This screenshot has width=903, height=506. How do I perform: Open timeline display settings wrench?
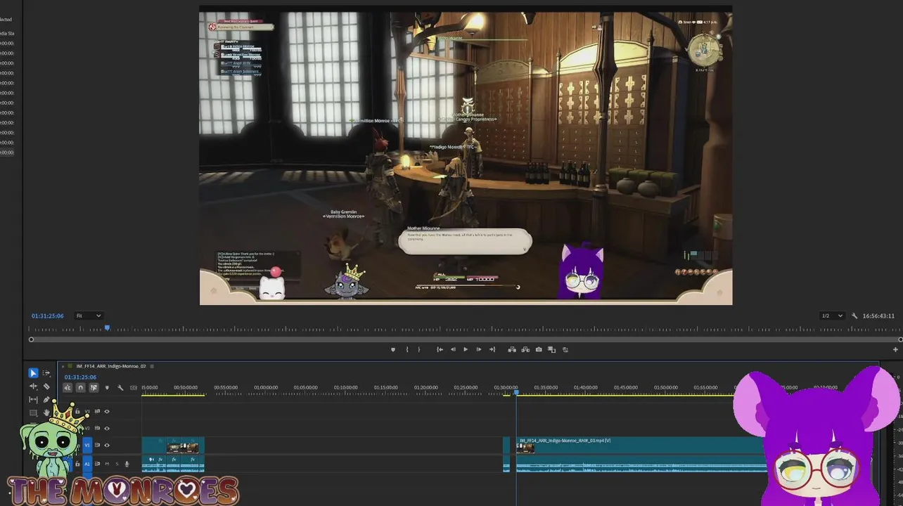(120, 388)
